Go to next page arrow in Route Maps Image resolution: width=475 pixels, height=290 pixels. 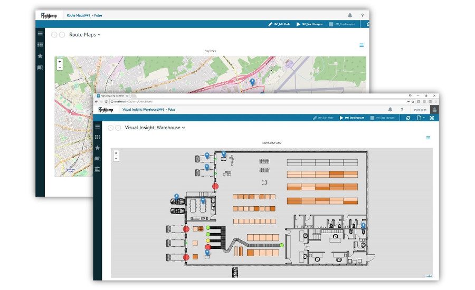click(62, 35)
